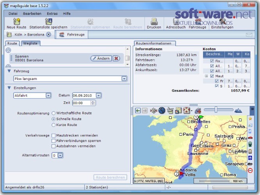Screen dimensions: 260x195
Task: Click the map icon with red cross marker
Action: [198, 110]
